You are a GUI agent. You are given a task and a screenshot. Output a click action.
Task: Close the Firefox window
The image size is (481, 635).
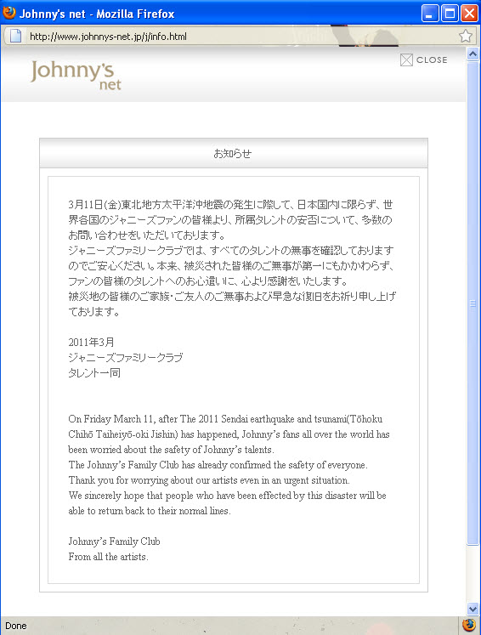click(469, 14)
